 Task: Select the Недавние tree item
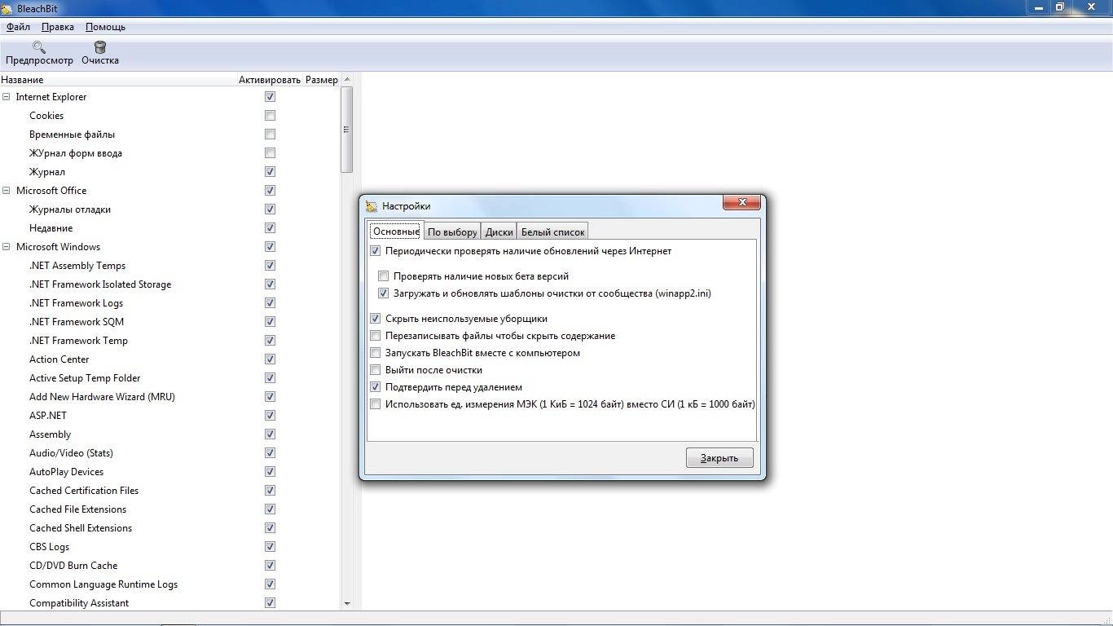(x=51, y=228)
